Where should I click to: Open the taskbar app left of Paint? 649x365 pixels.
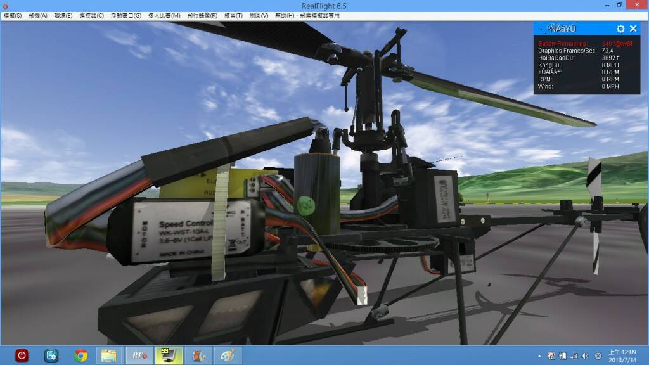pos(198,355)
